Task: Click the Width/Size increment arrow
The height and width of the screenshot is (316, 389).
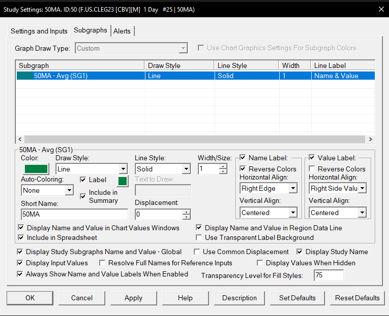Action: 223,166
